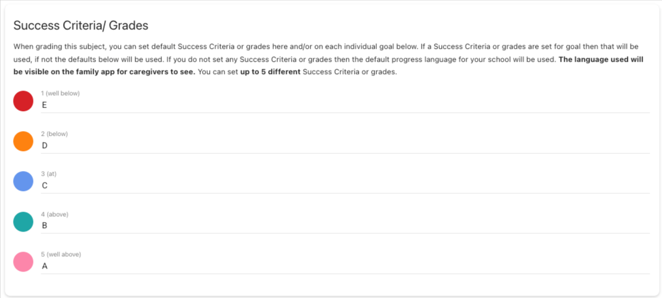Click the text field with value A
662x298 pixels.
pyautogui.click(x=345, y=266)
